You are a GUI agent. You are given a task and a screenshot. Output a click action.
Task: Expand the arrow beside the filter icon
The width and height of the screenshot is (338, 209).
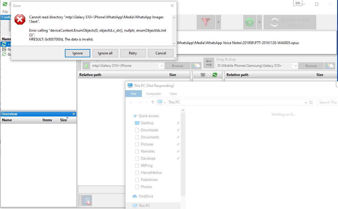218,22
